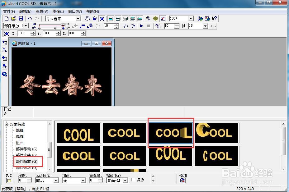Image resolution: width=289 pixels, height=192 pixels.
Task: Select the Rotate object tool
Action: tap(95, 18)
